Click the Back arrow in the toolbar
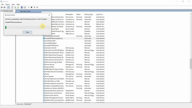This screenshot has width=192, height=108. (x=2, y=7)
